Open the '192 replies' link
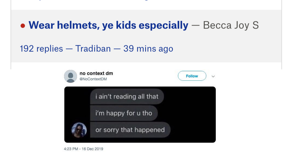Viewport: 292px width, 161px height. [41, 49]
